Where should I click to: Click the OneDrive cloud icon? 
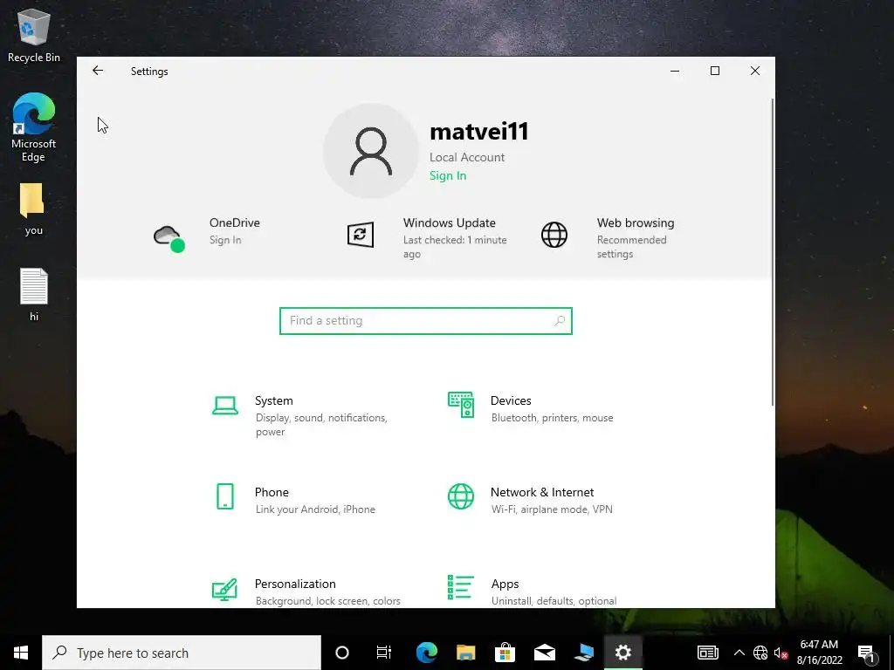tap(168, 237)
